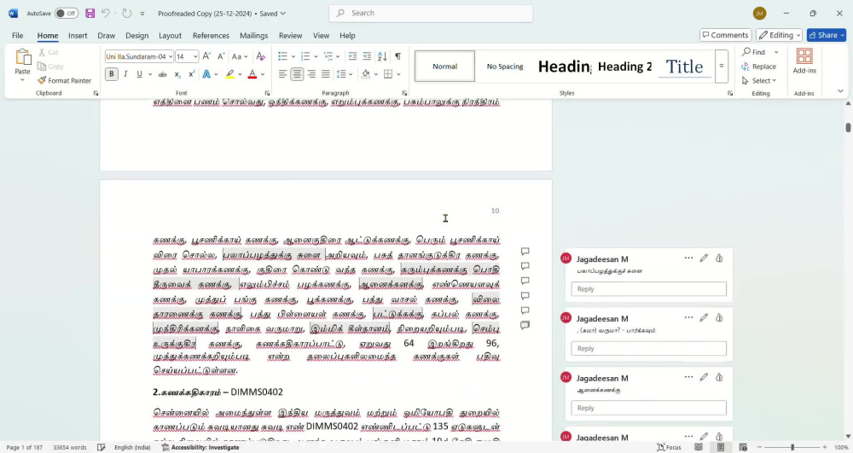Select the Normal style

point(445,67)
